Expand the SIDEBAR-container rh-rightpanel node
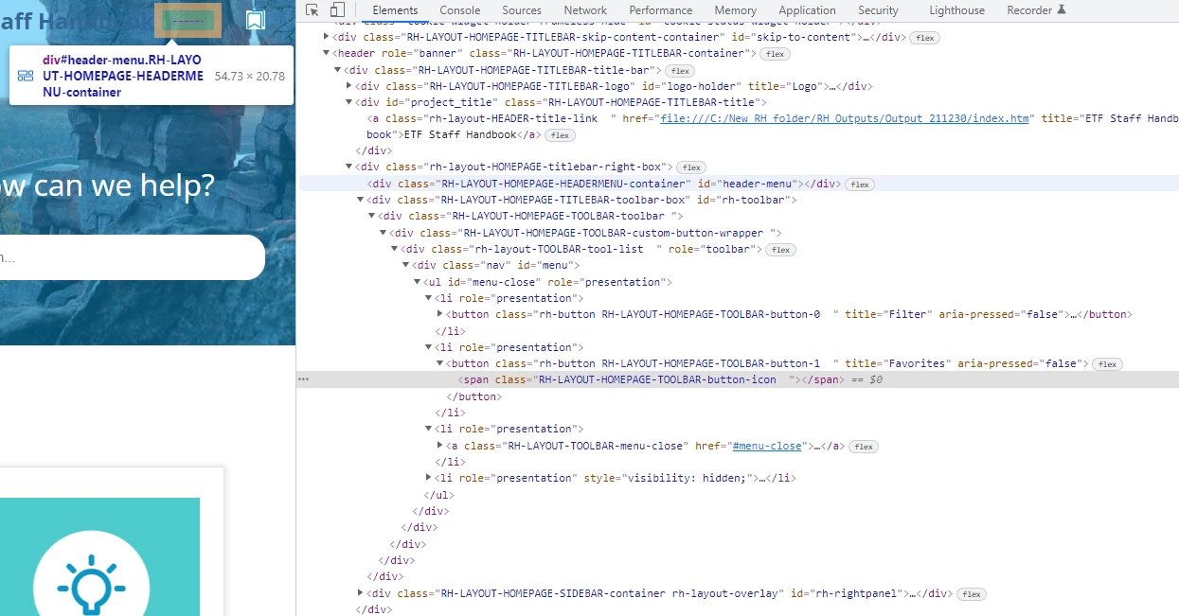Viewport: 1179px width, 616px height. tap(361, 593)
